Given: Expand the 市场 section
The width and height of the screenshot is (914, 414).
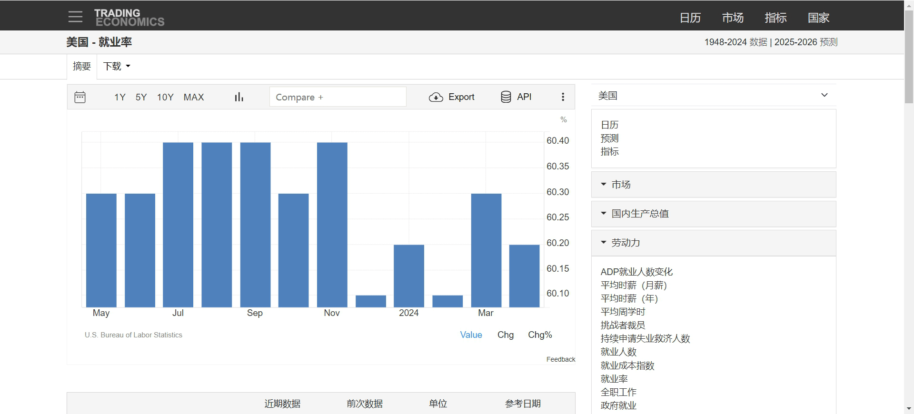Looking at the screenshot, I should (x=713, y=185).
